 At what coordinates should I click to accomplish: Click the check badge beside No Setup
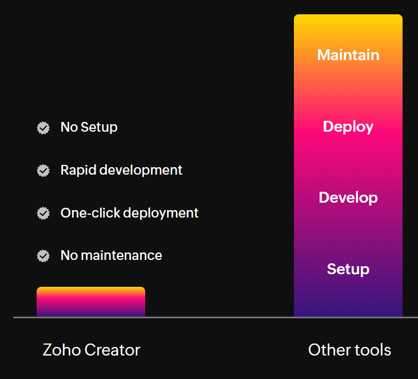tap(43, 128)
